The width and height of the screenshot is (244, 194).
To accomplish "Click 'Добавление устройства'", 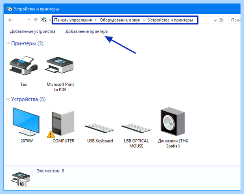I will 33,31.
